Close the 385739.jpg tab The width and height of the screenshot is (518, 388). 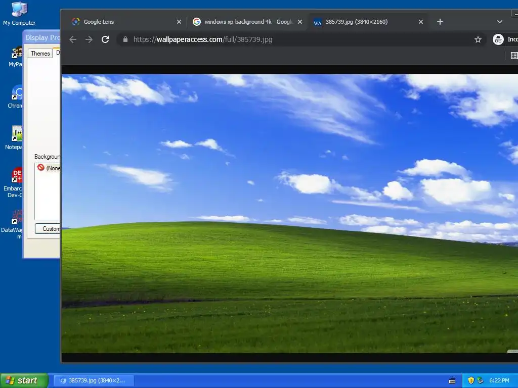420,22
